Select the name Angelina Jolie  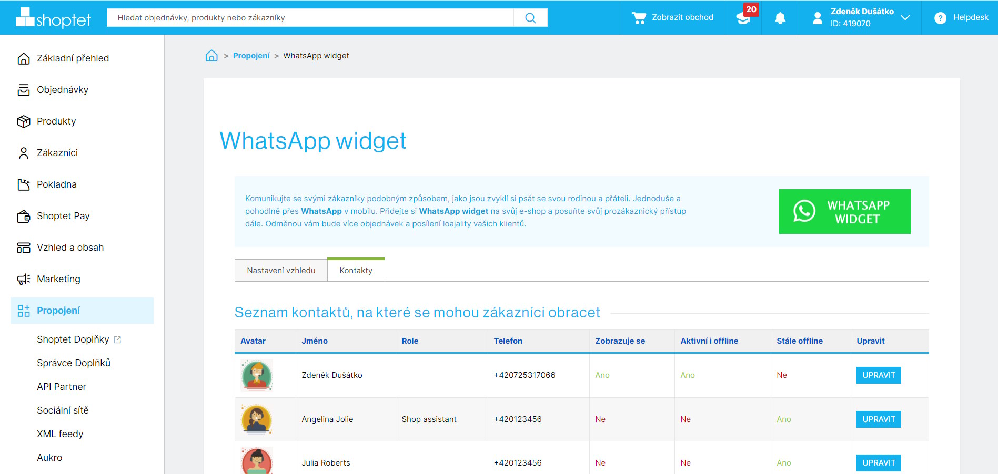point(327,419)
